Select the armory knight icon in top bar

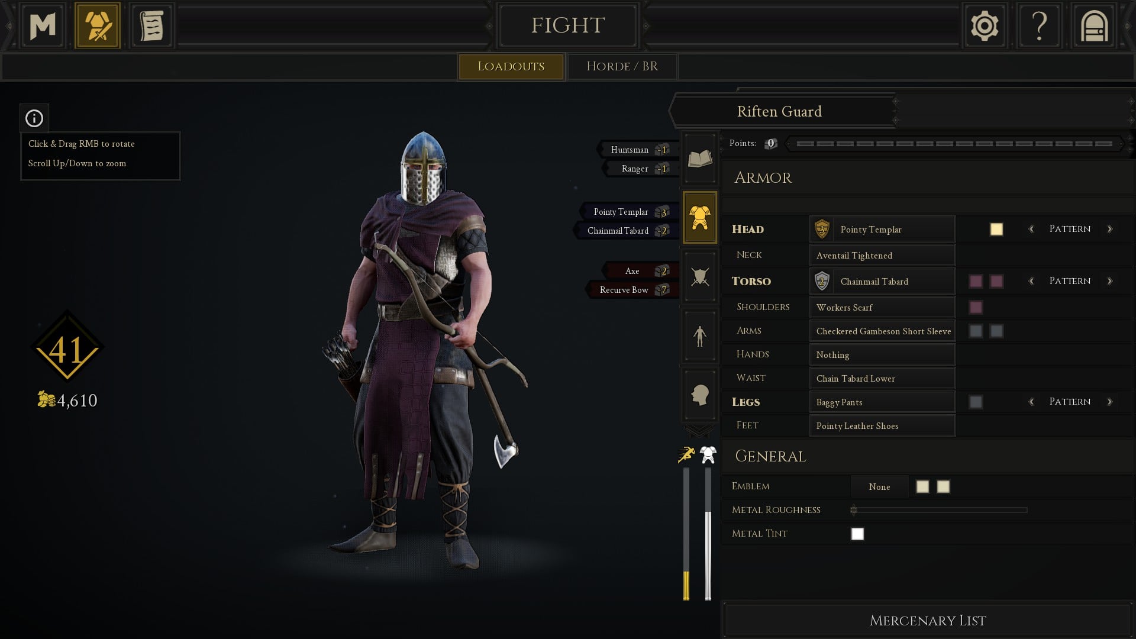[98, 25]
